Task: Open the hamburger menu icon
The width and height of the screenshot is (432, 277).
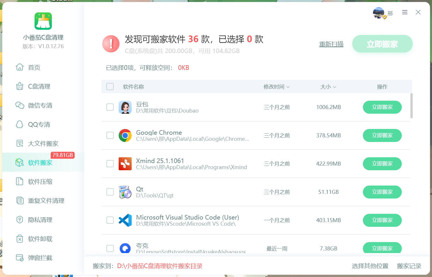Action: click(405, 12)
